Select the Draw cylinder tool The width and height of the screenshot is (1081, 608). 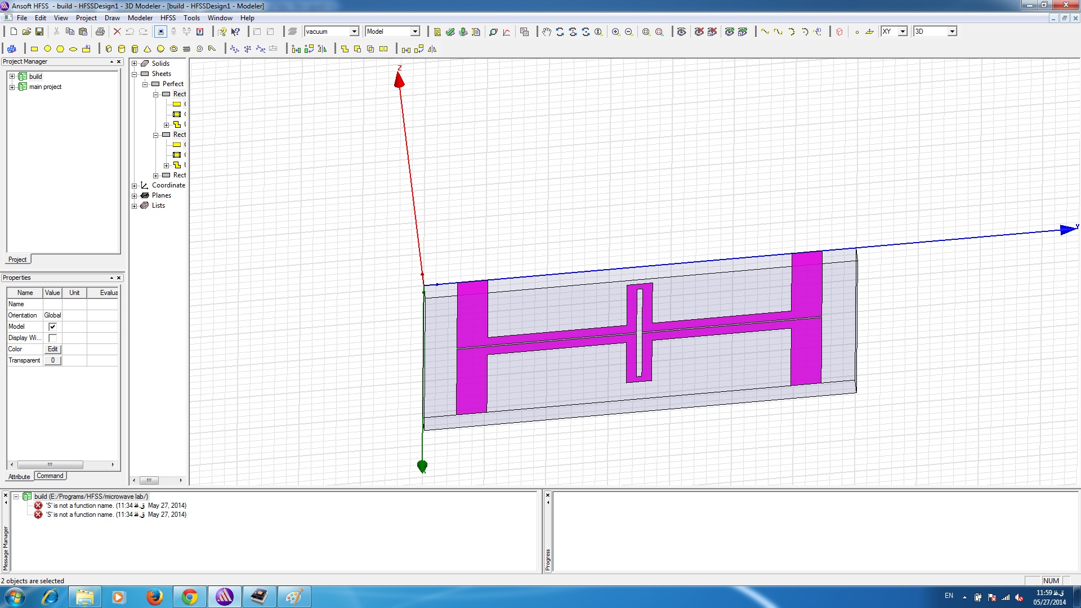[122, 49]
